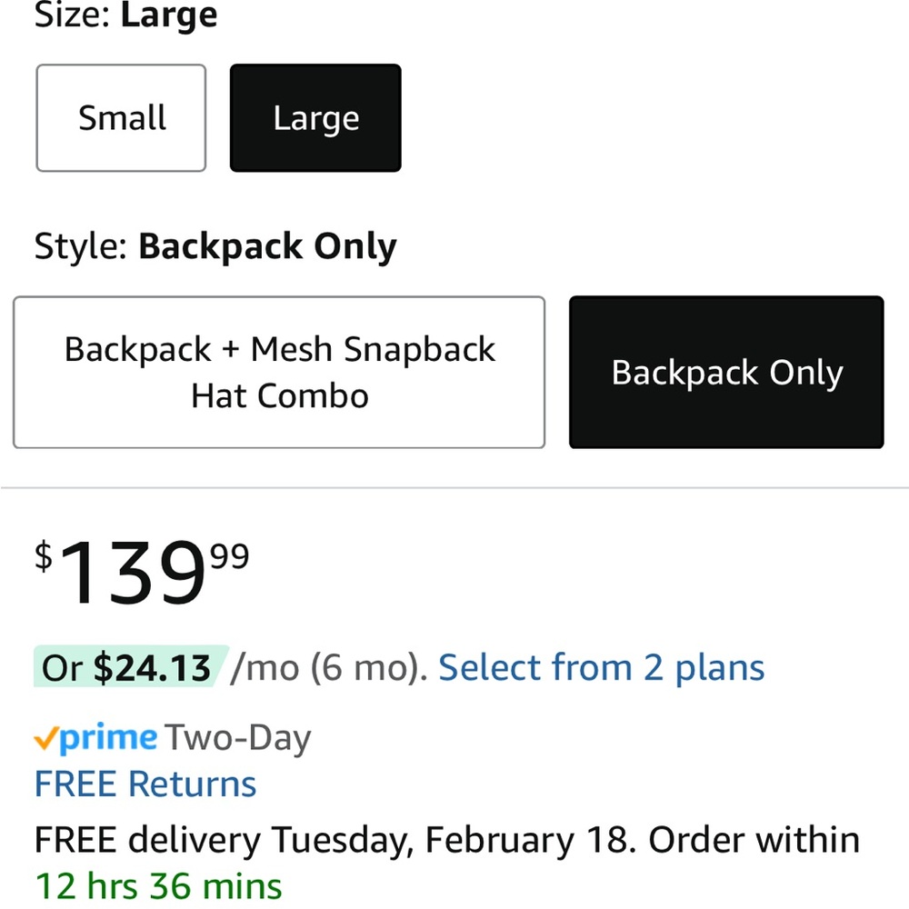The height and width of the screenshot is (909, 909).
Task: Open Select from 2 plans
Action: tap(601, 667)
